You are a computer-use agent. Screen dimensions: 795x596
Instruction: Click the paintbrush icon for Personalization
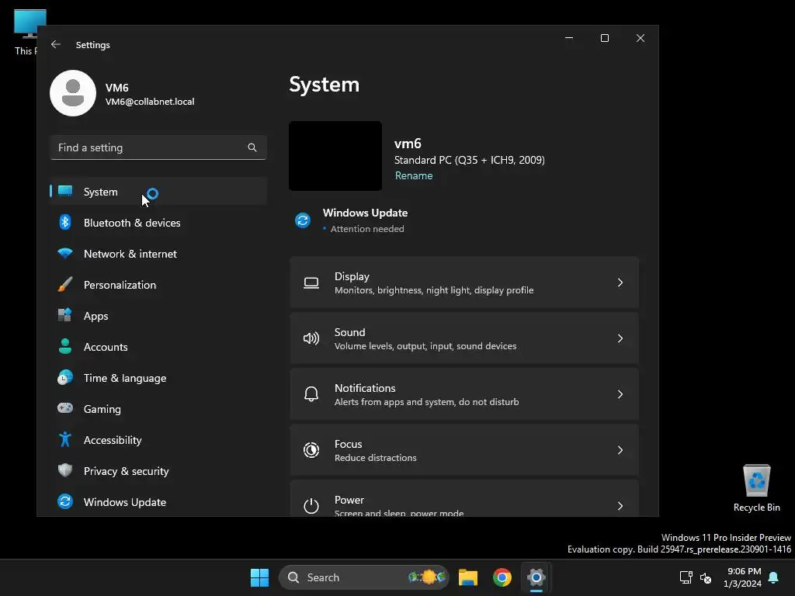point(65,284)
